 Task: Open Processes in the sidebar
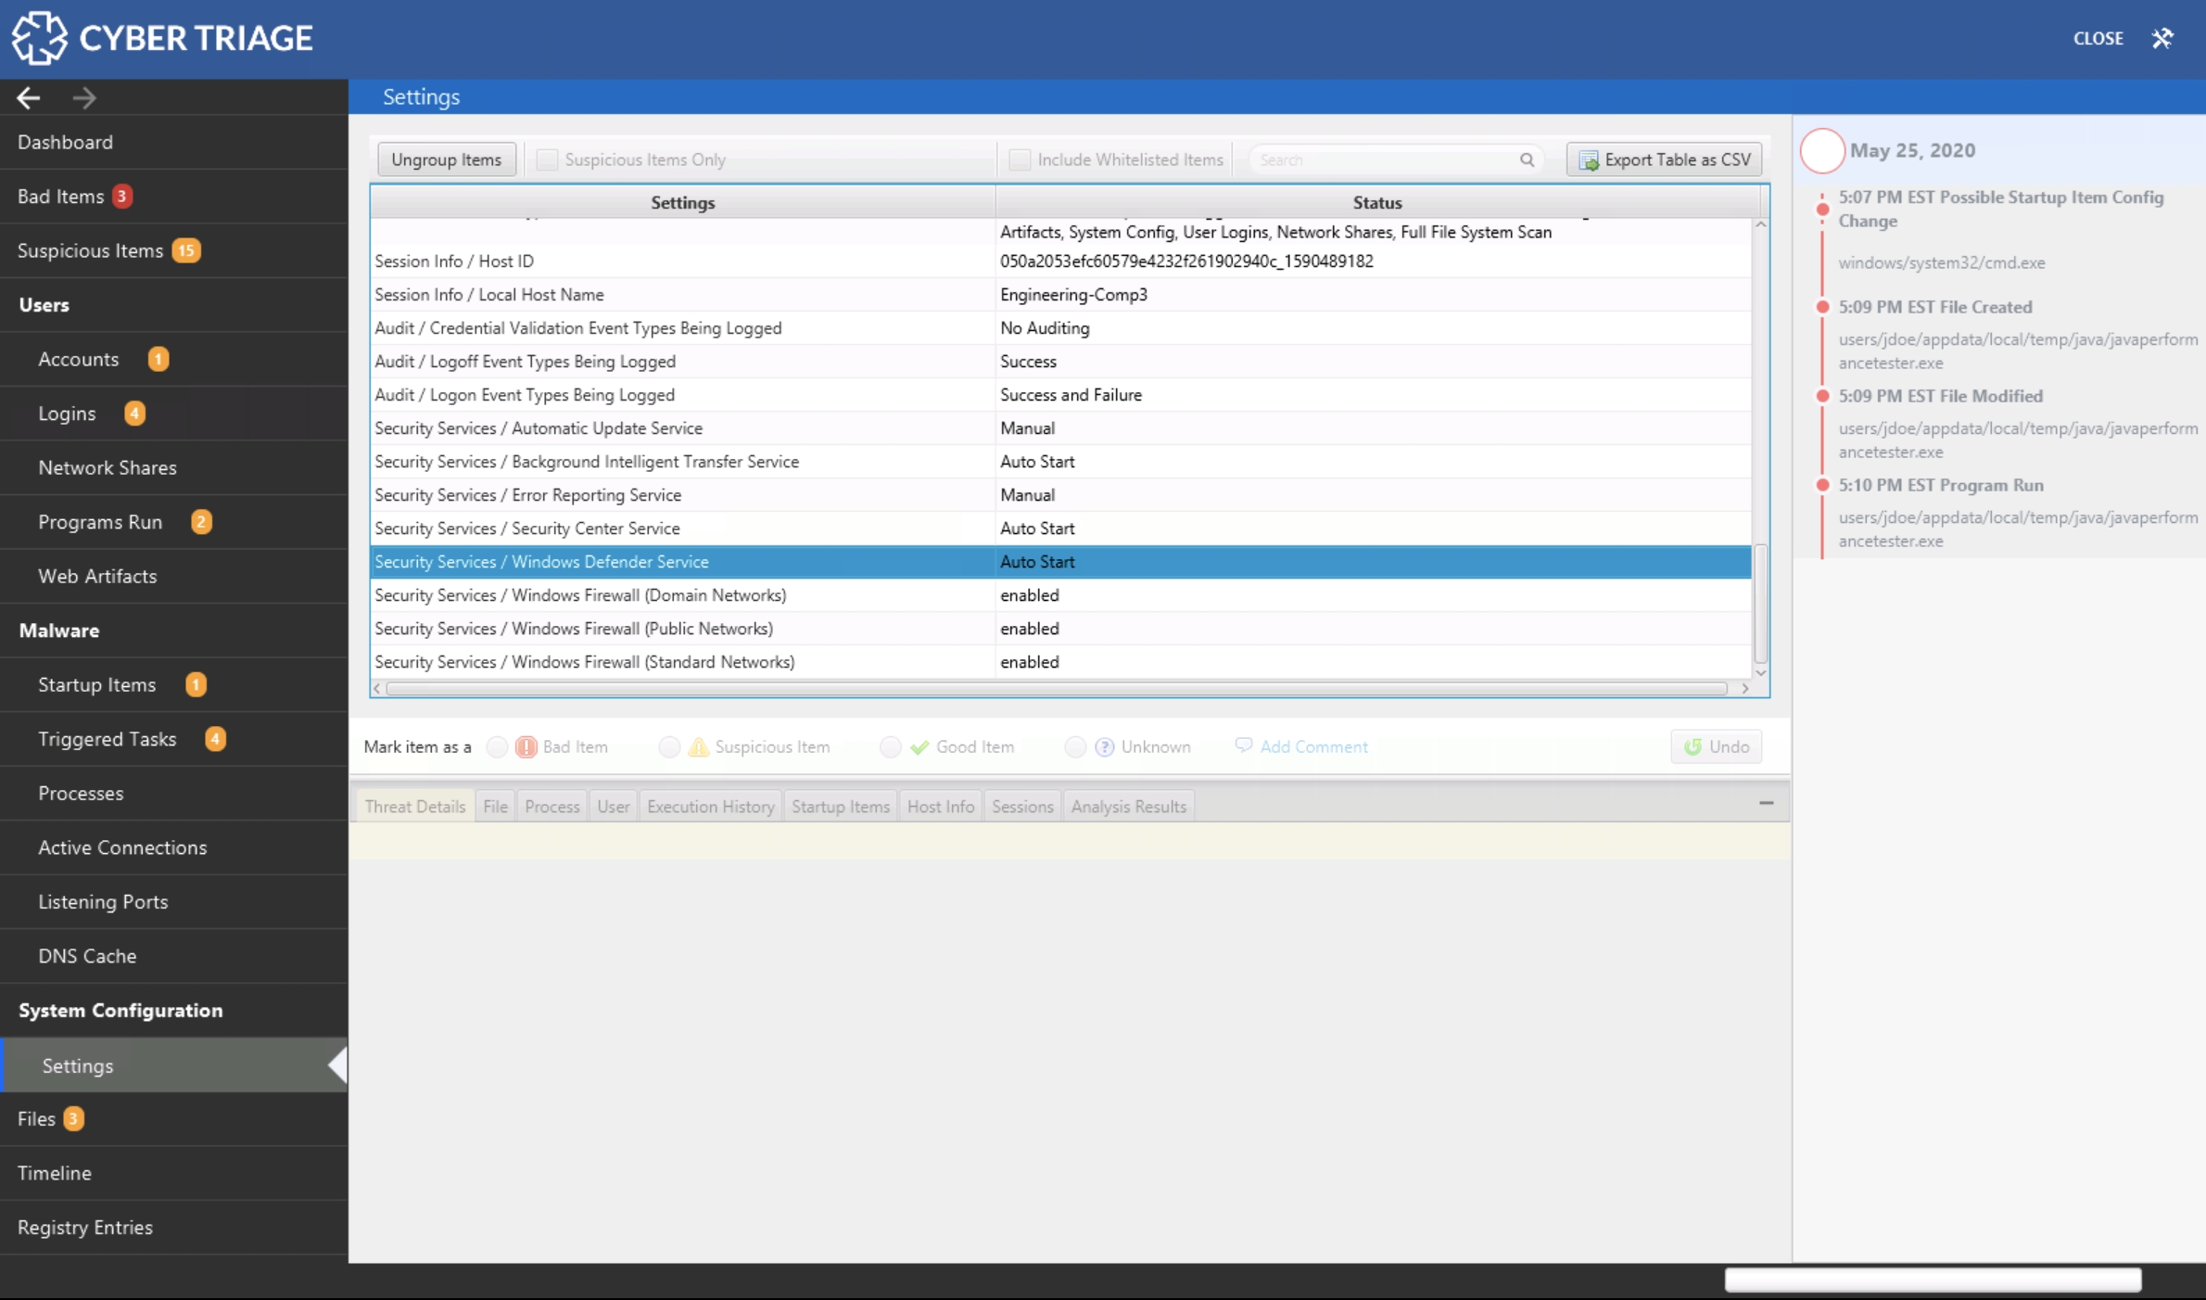[174, 793]
